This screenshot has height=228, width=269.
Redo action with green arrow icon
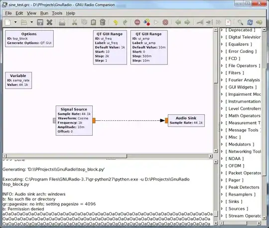125,22
